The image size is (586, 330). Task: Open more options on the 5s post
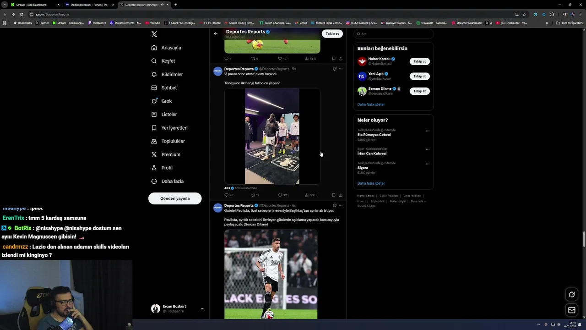pos(341,69)
